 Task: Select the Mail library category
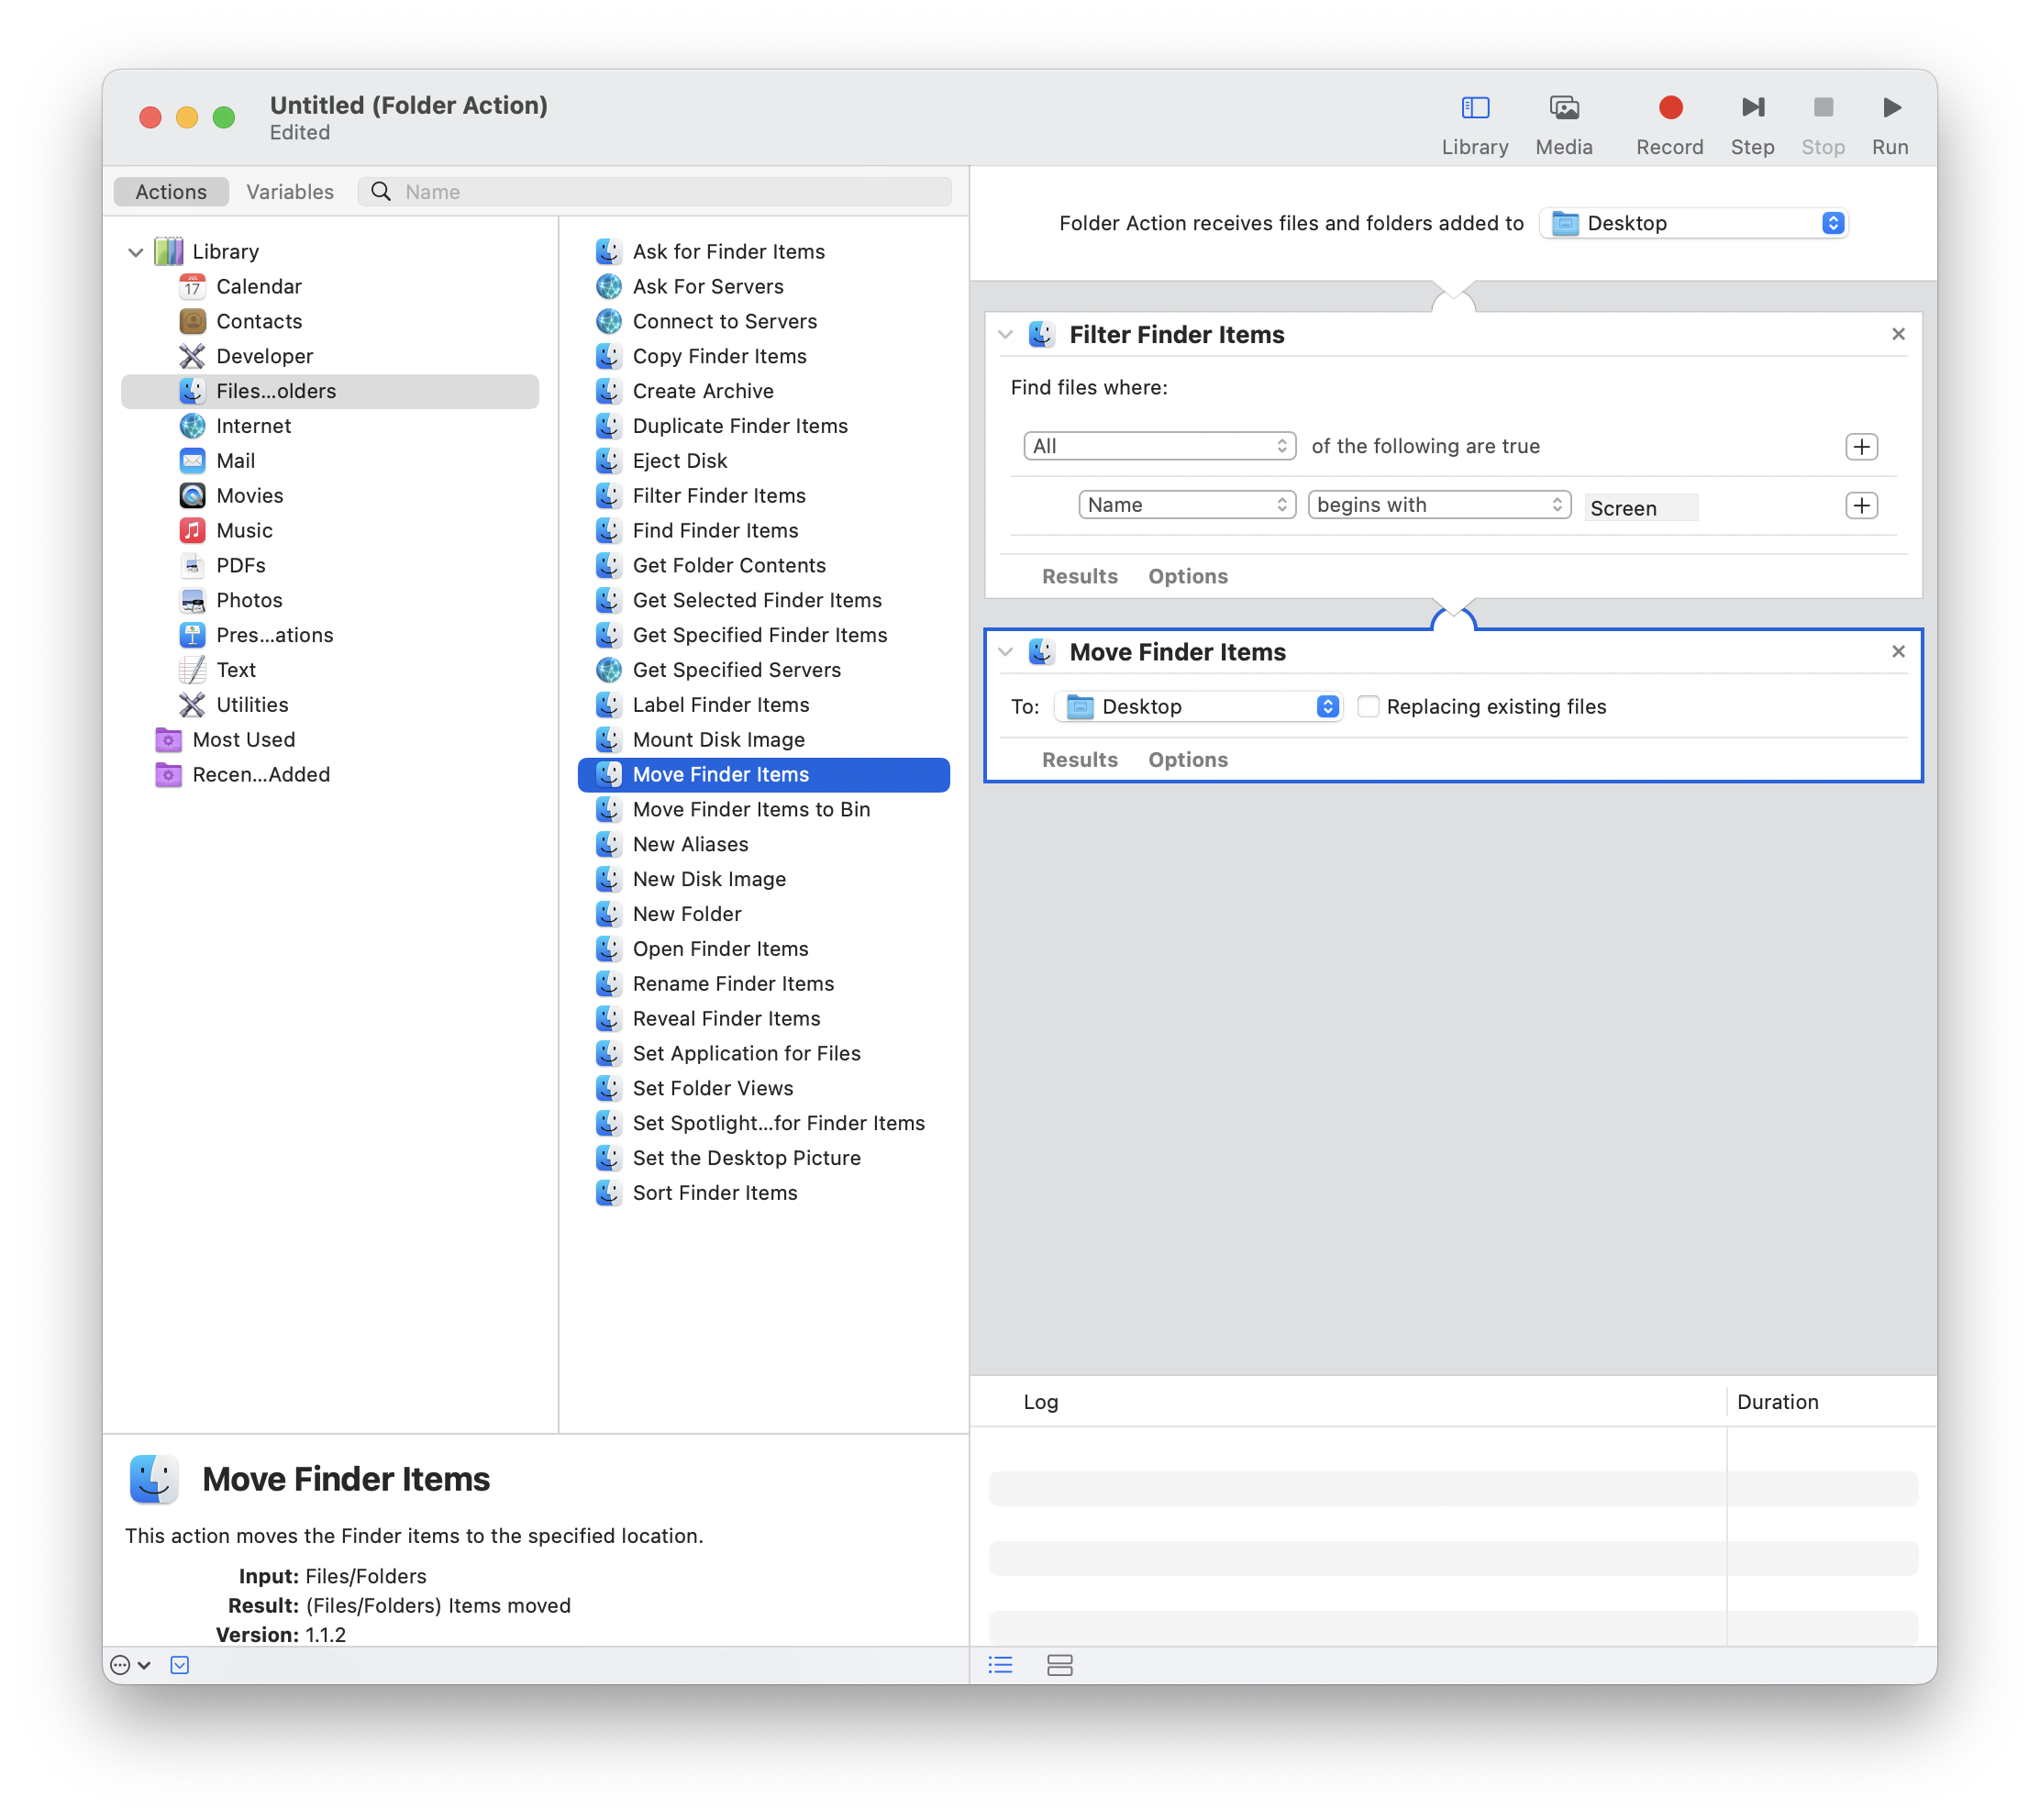pos(235,461)
